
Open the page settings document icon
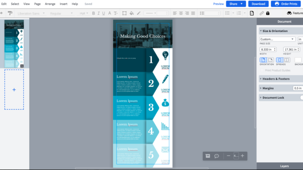251,13
